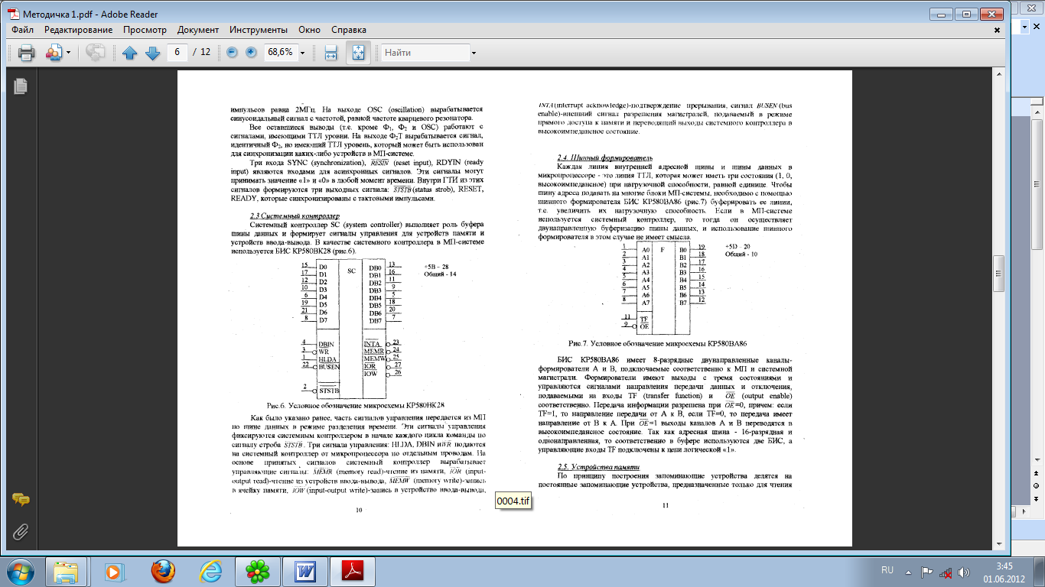This screenshot has height=587, width=1045.
Task: Click the page number field showing 6
Action: pos(177,53)
